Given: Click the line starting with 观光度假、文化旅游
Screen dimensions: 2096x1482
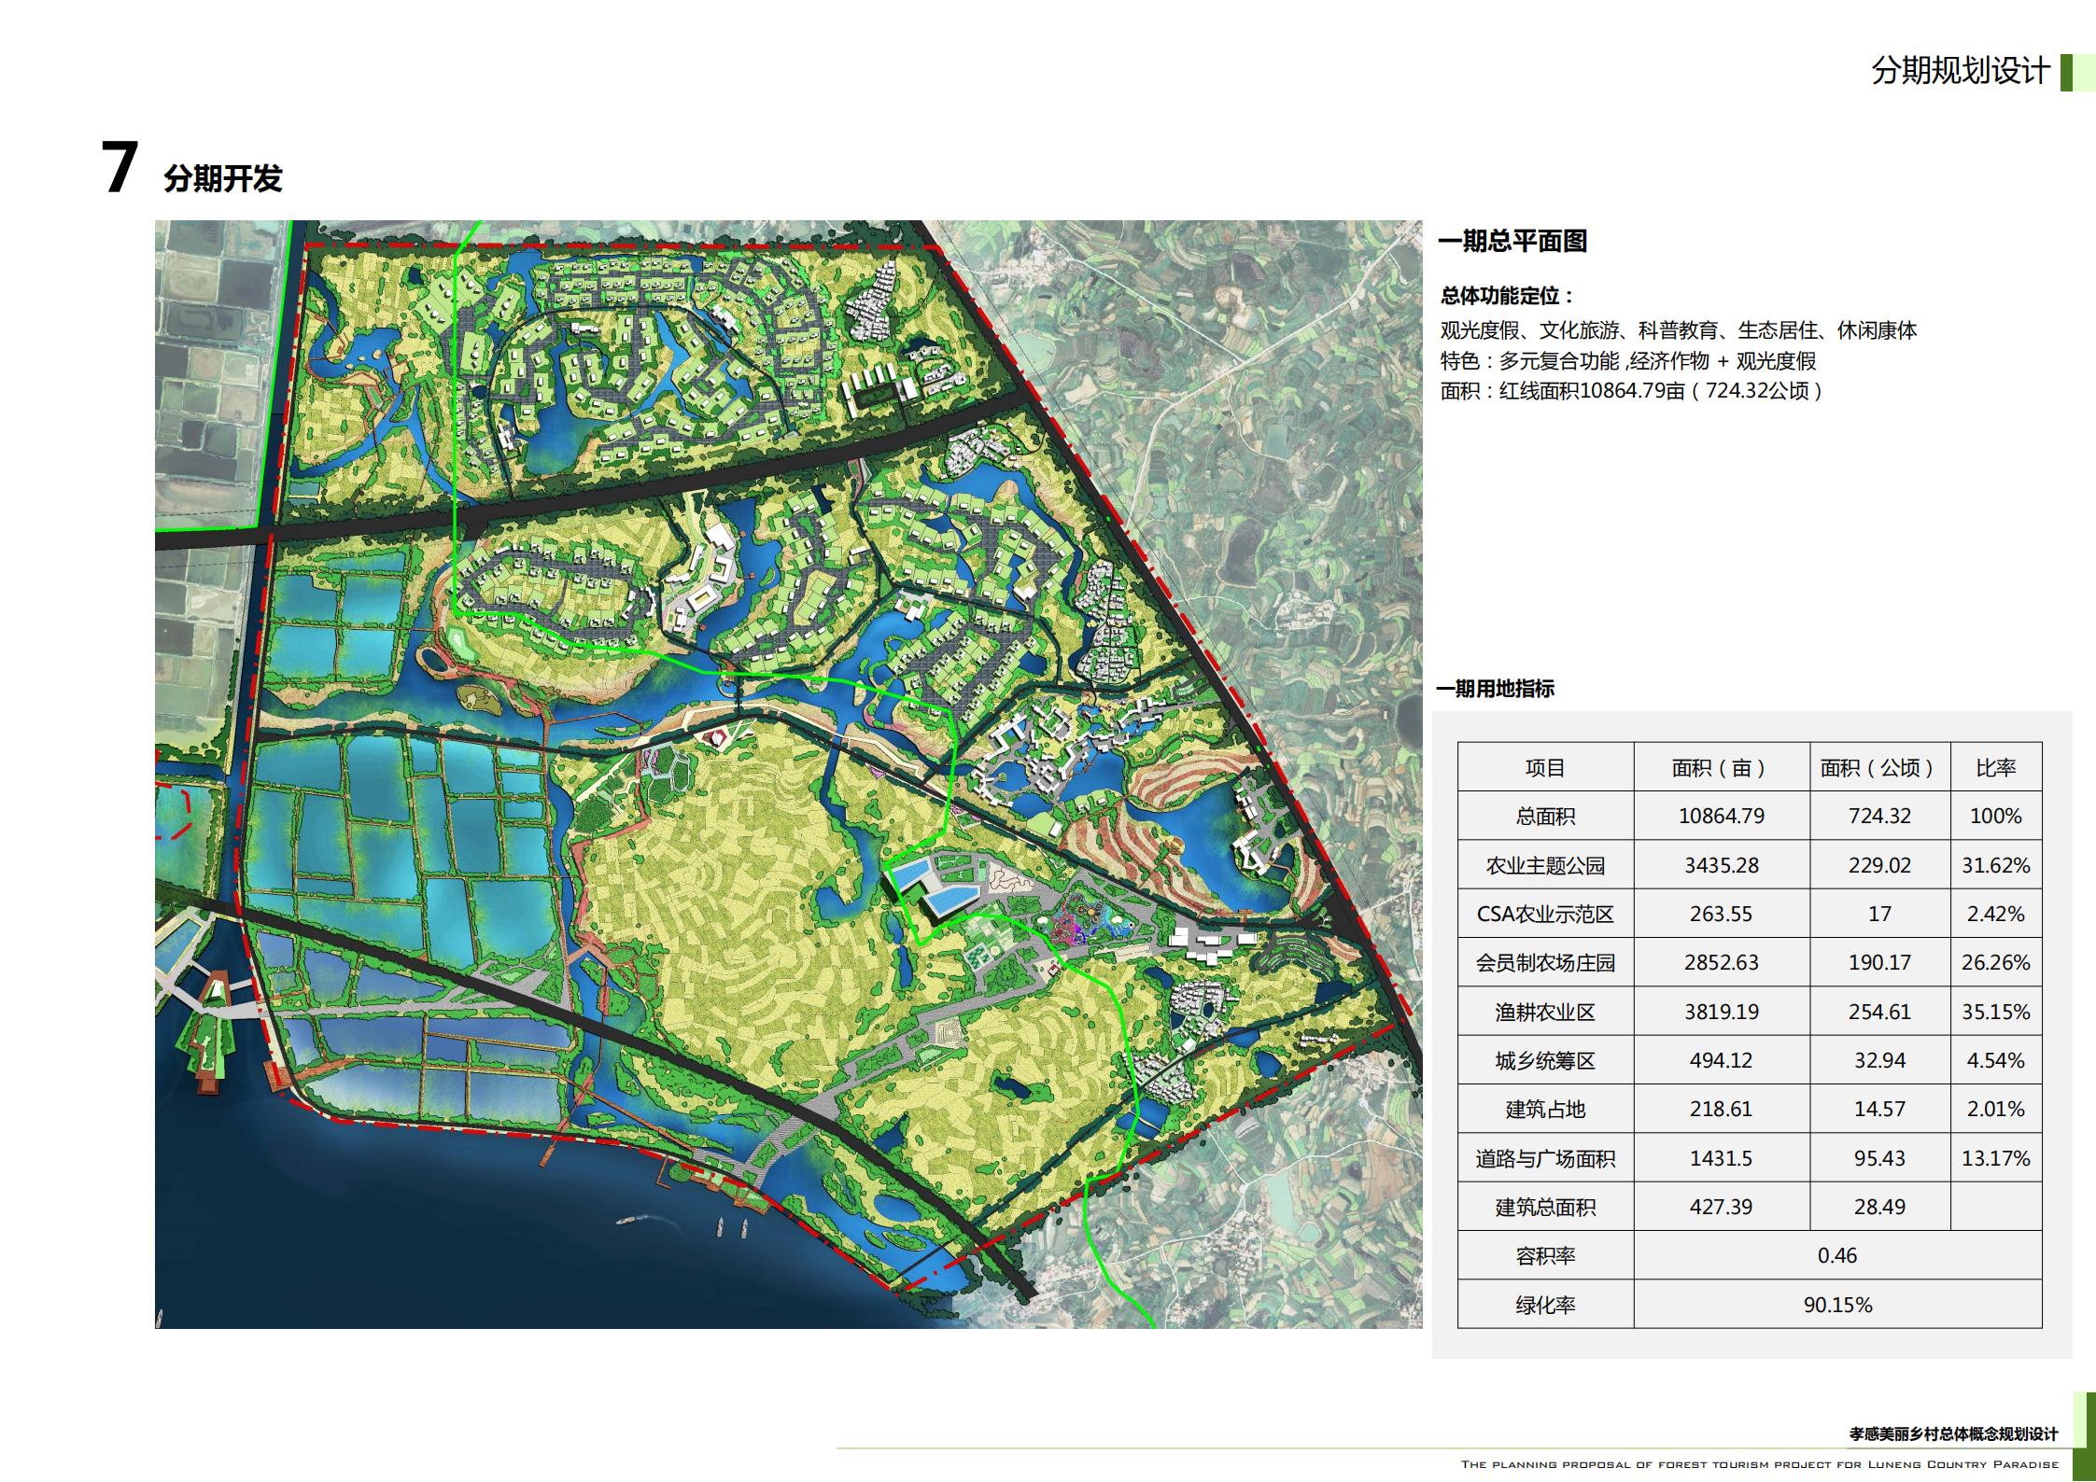Looking at the screenshot, I should 1679,330.
